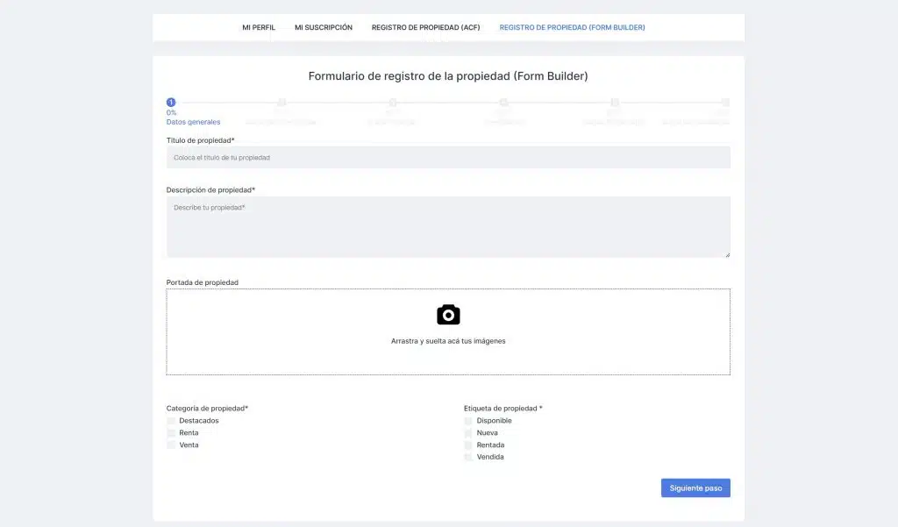Click the fourth step marker in progress bar
This screenshot has width=898, height=527.
(503, 103)
